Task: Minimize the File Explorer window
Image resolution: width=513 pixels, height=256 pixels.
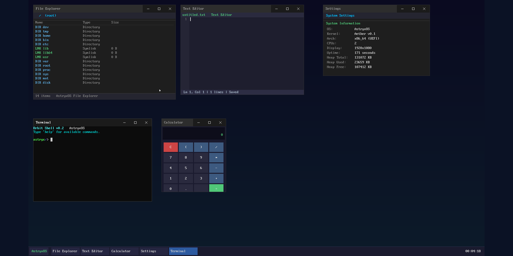Action: click(x=148, y=9)
